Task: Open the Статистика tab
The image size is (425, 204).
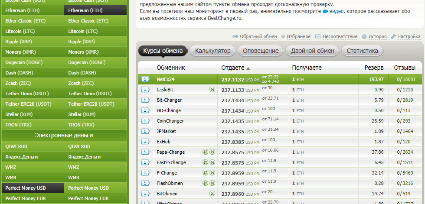Action: 362,51
